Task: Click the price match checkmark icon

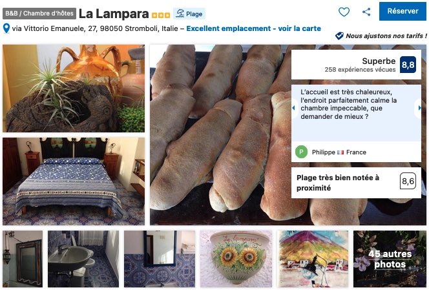Action: pos(340,36)
